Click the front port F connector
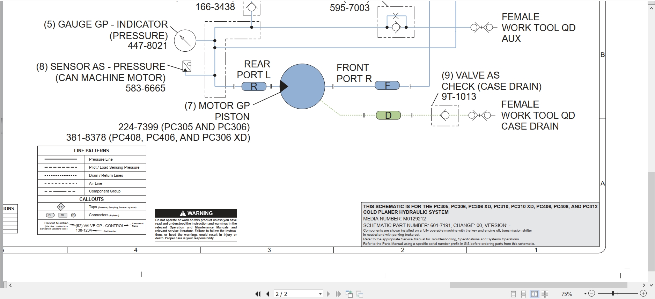This screenshot has width=655, height=299. click(x=387, y=85)
